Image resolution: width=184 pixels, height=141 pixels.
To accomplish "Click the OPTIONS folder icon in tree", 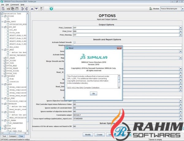I will 5,16.
